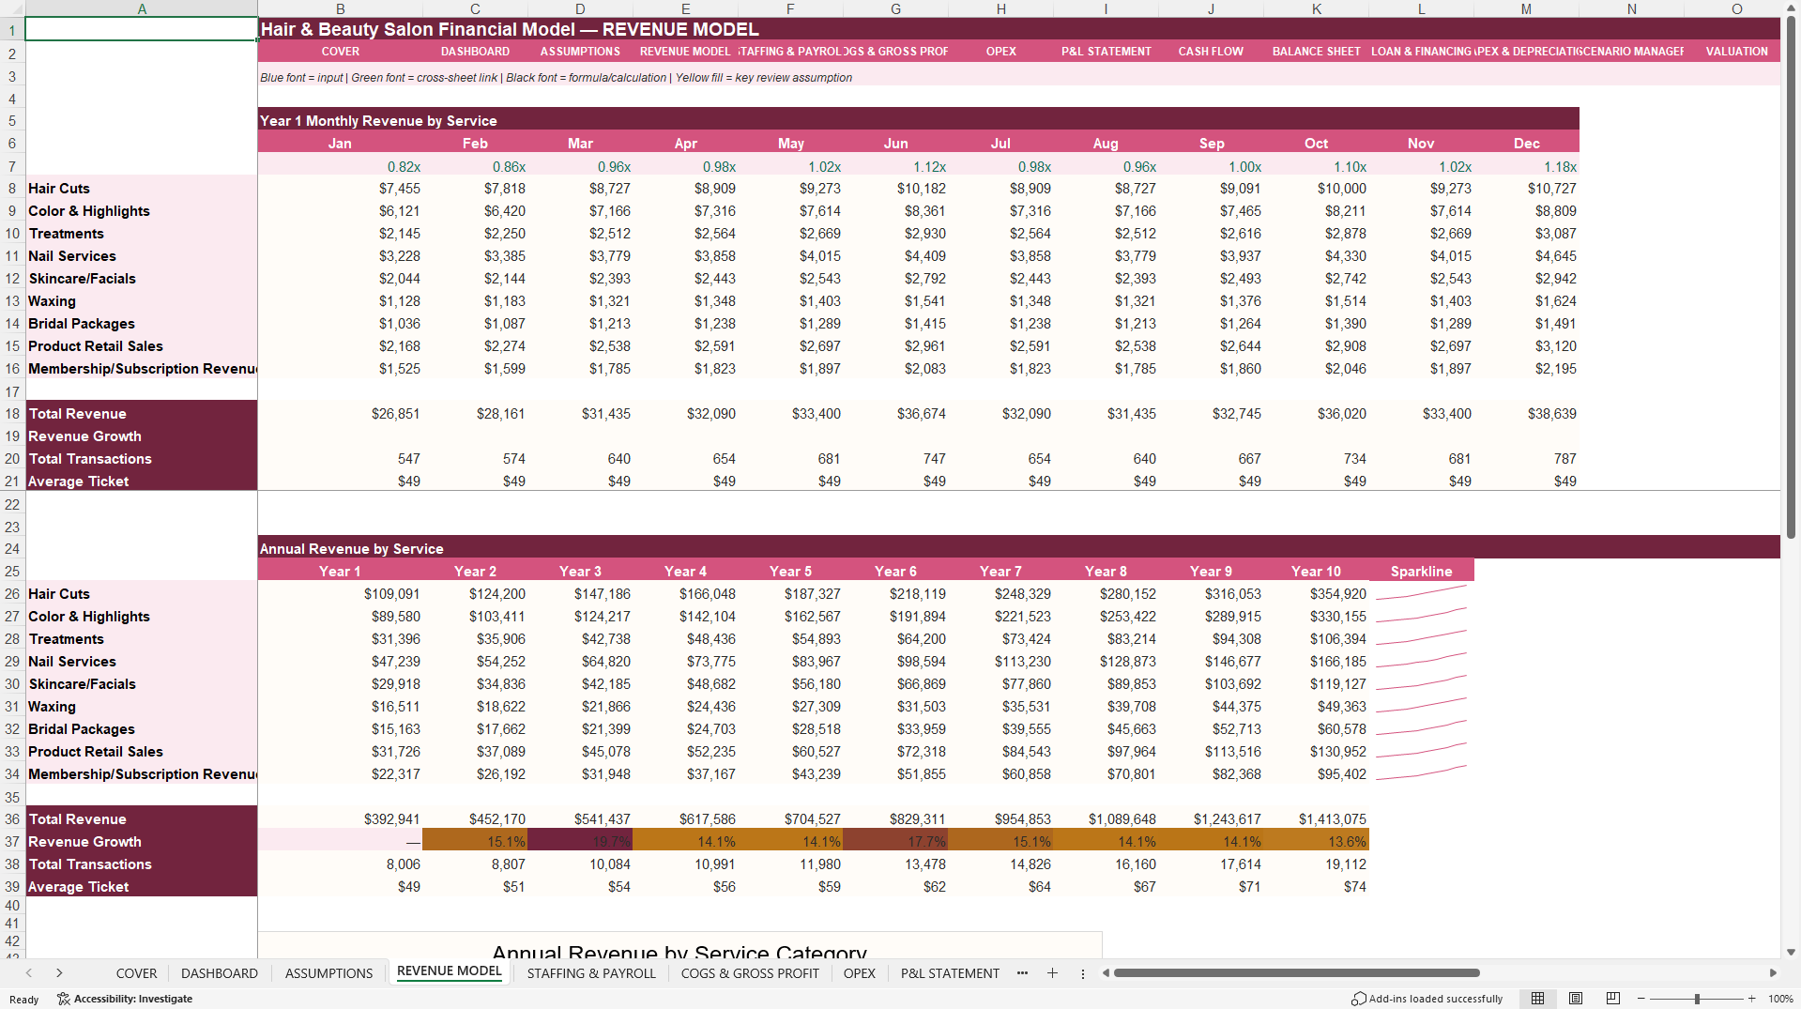Follow the ASSUMPTIONS navigation link in row 2
Viewport: 1801px width, 1009px height.
pos(580,52)
